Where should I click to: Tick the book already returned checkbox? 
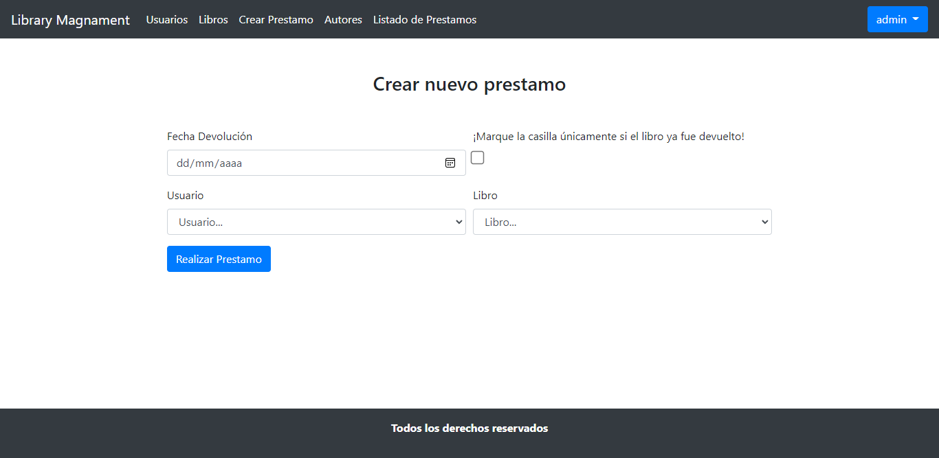(477, 158)
